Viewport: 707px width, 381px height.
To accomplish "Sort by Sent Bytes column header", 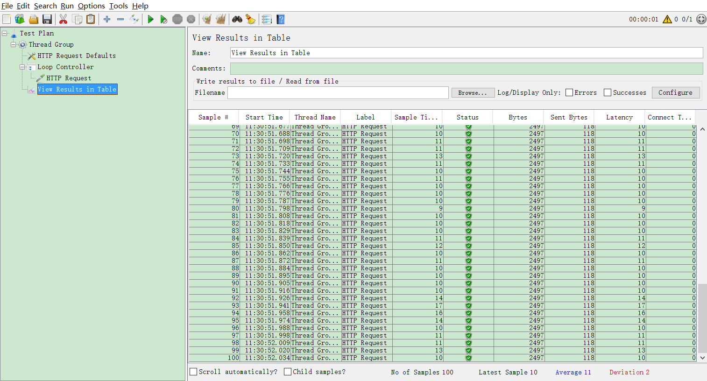I will [x=569, y=117].
